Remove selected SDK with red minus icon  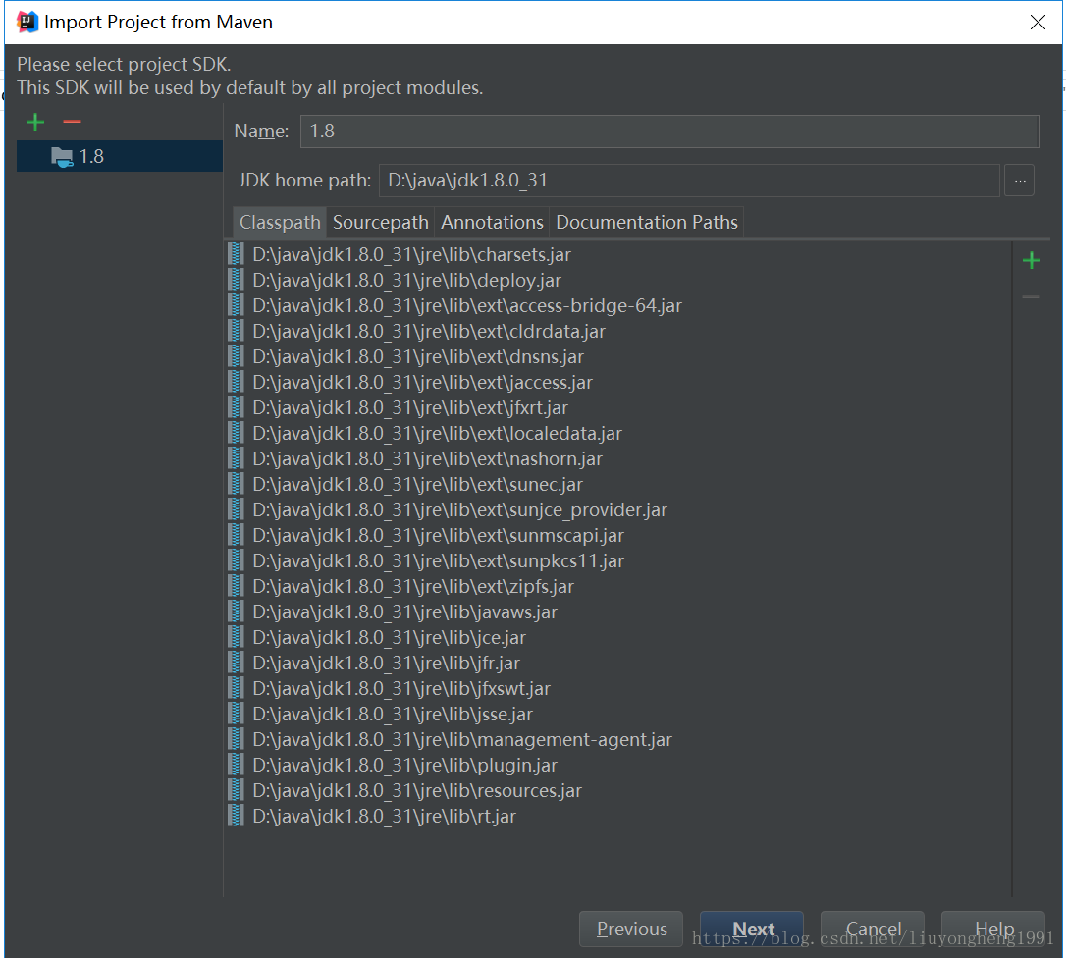point(72,122)
